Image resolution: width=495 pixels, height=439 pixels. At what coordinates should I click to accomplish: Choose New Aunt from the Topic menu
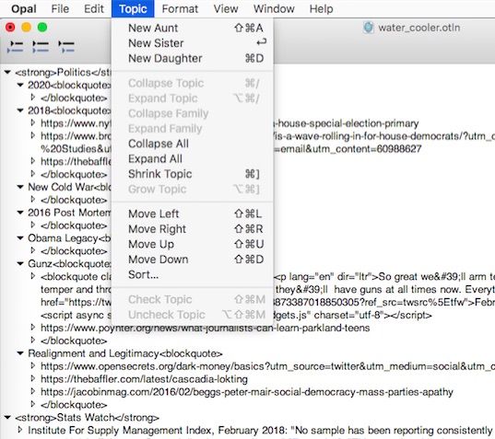coord(193,28)
